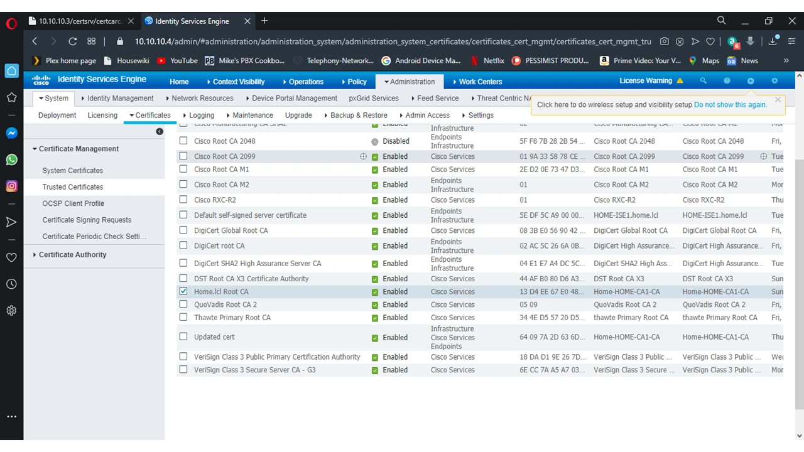804x452 pixels.
Task: Expand the Logging submenu
Action: tap(198, 116)
